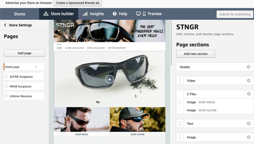254x144 pixels.
Task: Open Header section settings gear
Action: [249, 67]
